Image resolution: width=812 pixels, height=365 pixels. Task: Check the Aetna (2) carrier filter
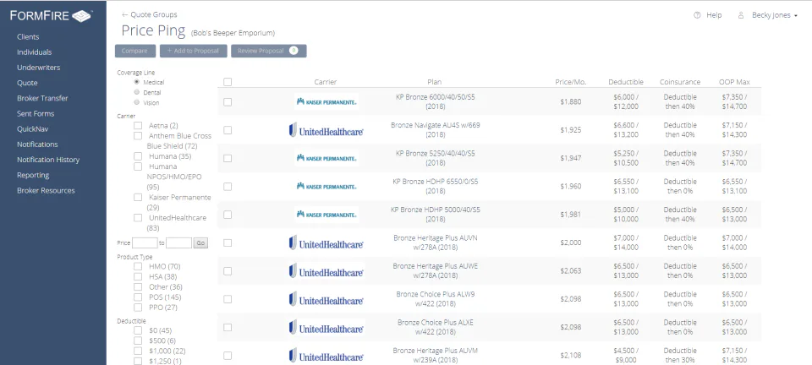coord(138,126)
